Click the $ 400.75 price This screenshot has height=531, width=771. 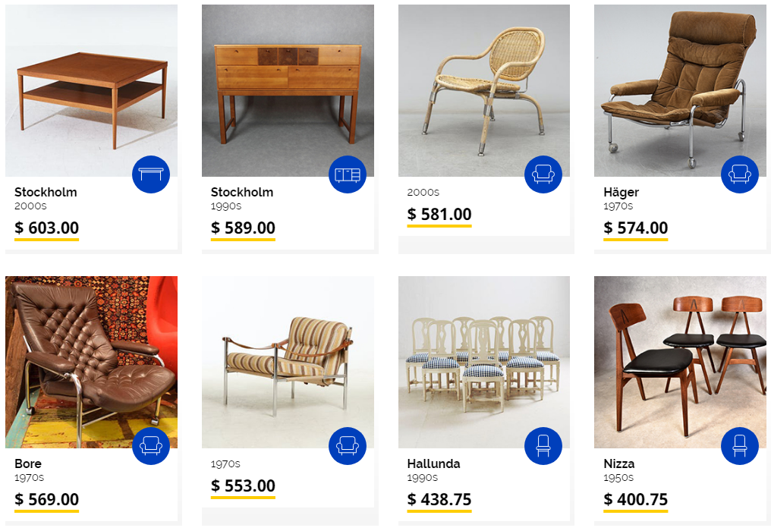pos(636,500)
